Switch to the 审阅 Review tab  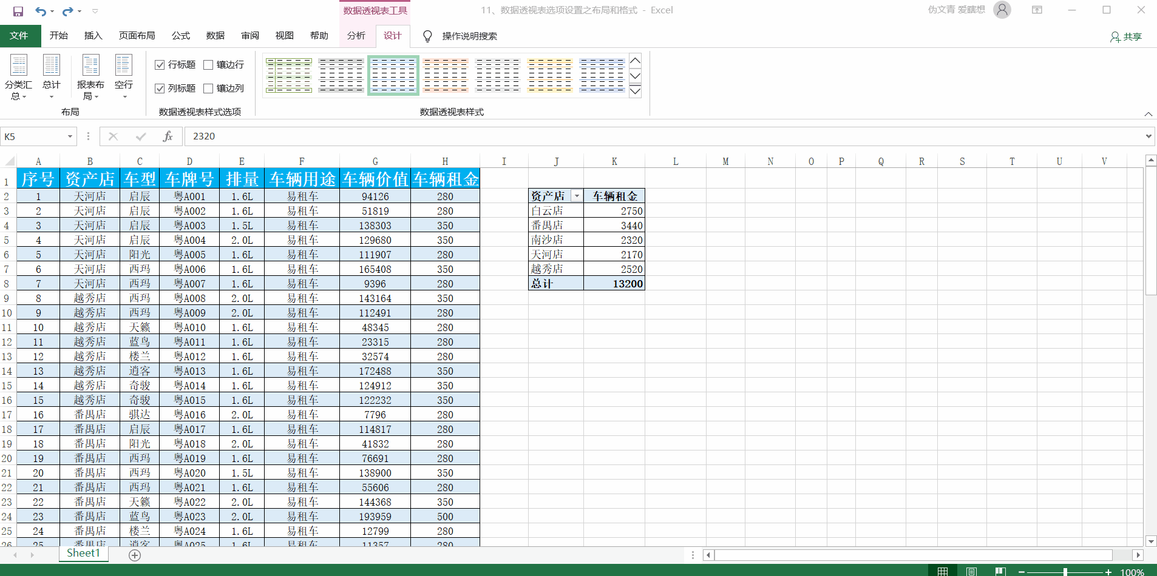pyautogui.click(x=250, y=36)
